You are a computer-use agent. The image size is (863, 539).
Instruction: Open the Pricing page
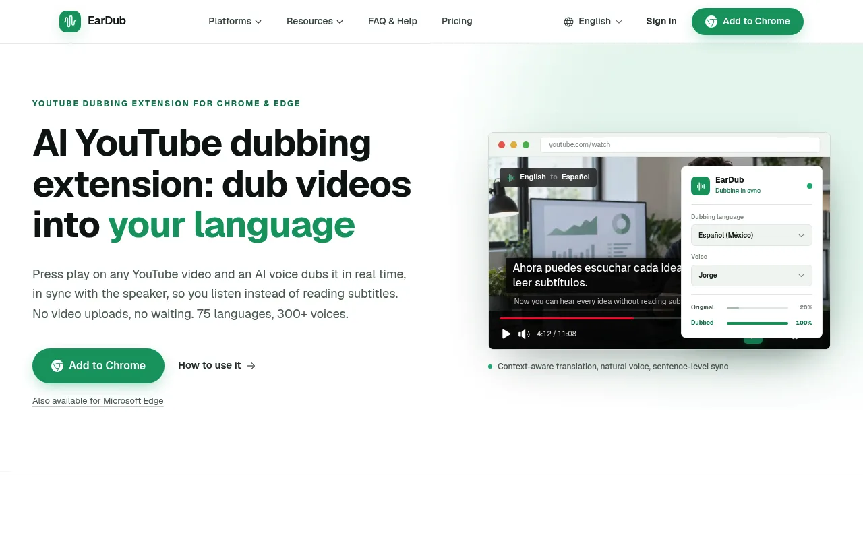tap(457, 22)
